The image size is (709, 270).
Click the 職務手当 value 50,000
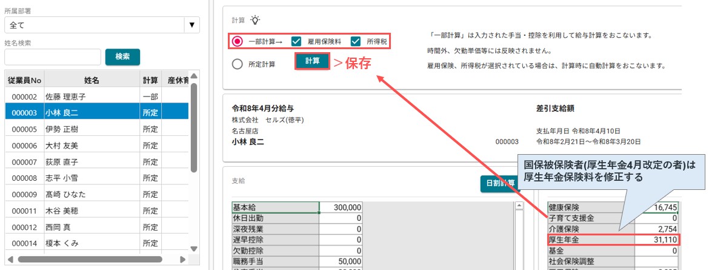(x=341, y=262)
